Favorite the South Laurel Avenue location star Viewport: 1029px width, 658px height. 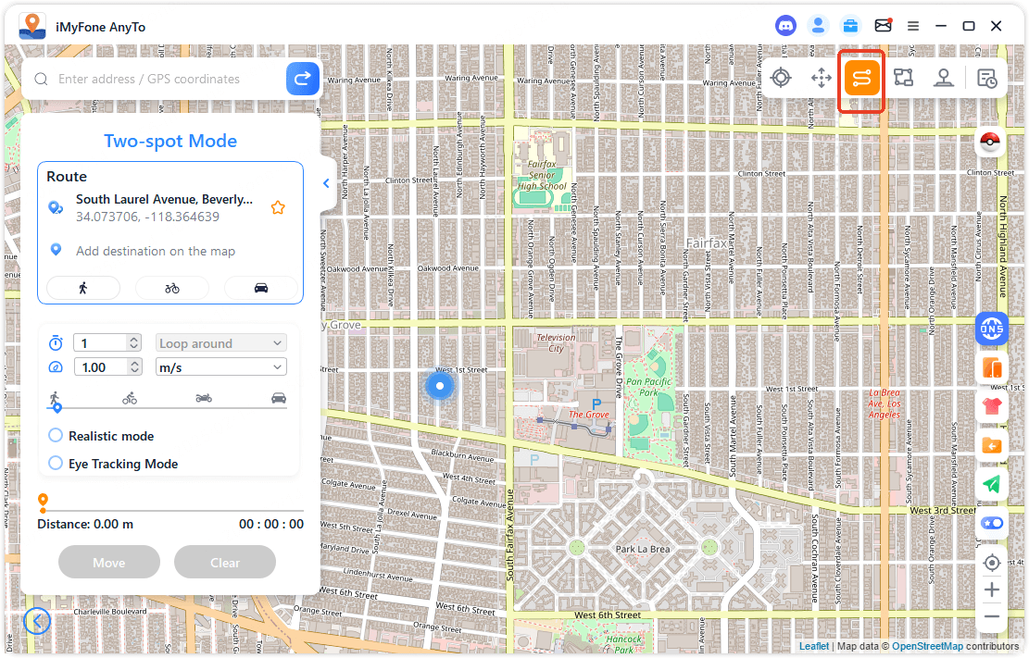coord(277,208)
